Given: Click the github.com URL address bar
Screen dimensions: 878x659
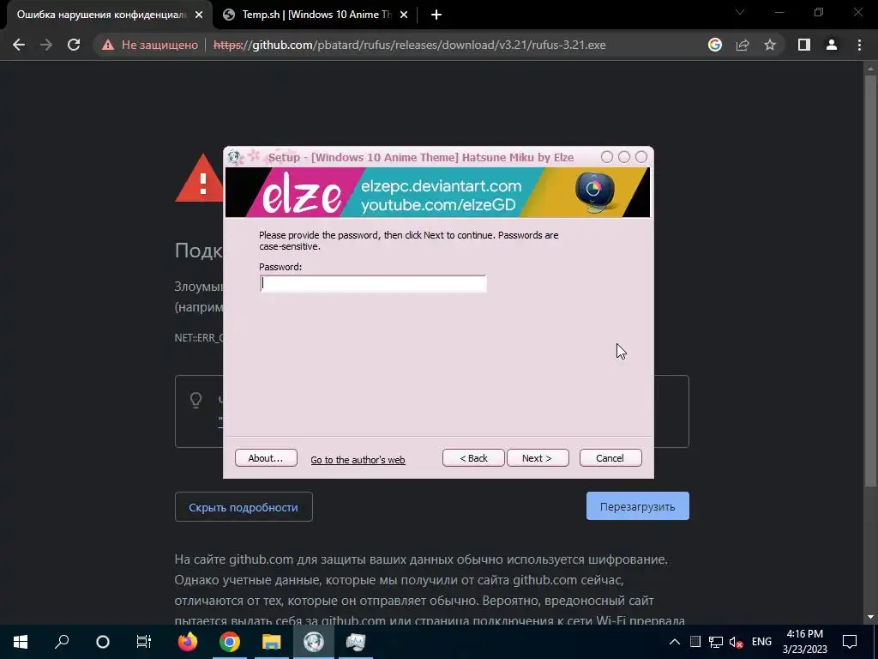Looking at the screenshot, I should [x=409, y=45].
